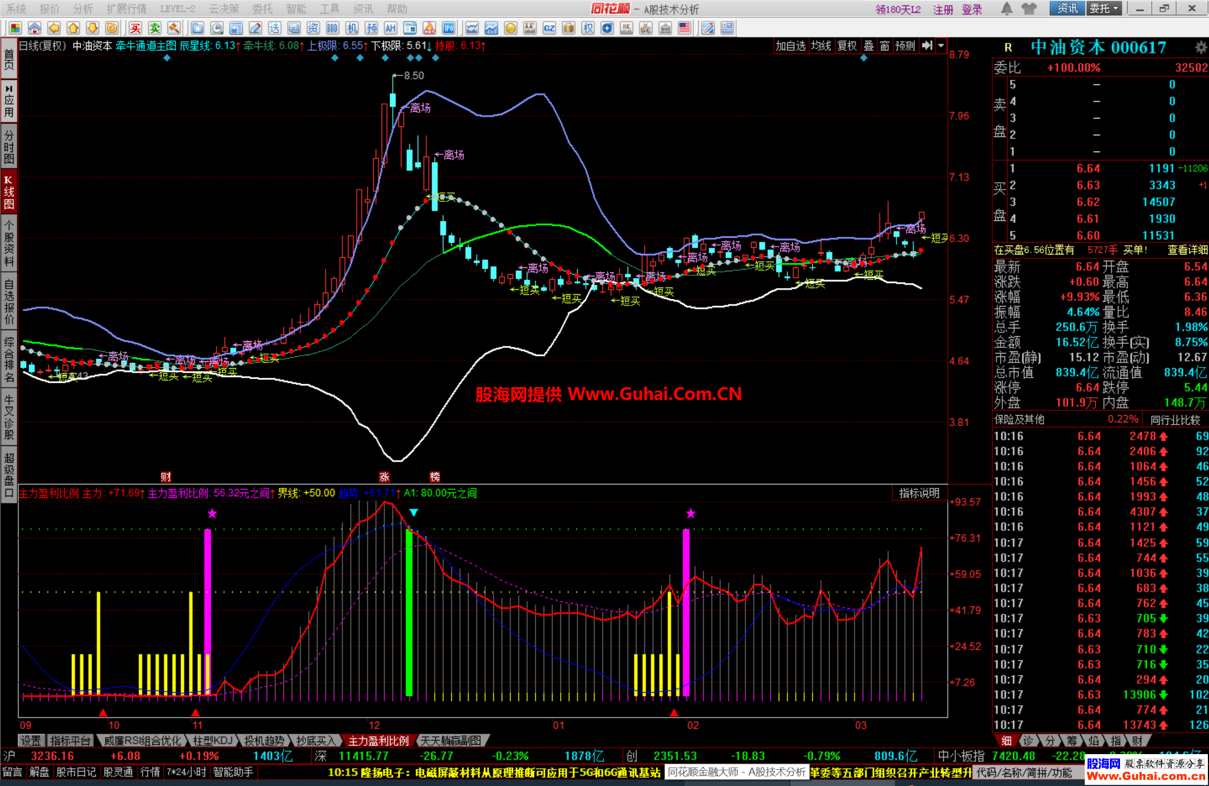Click the refresh circular arrow icon
Image resolution: width=1209 pixels, height=786 pixels.
pyautogui.click(x=112, y=28)
